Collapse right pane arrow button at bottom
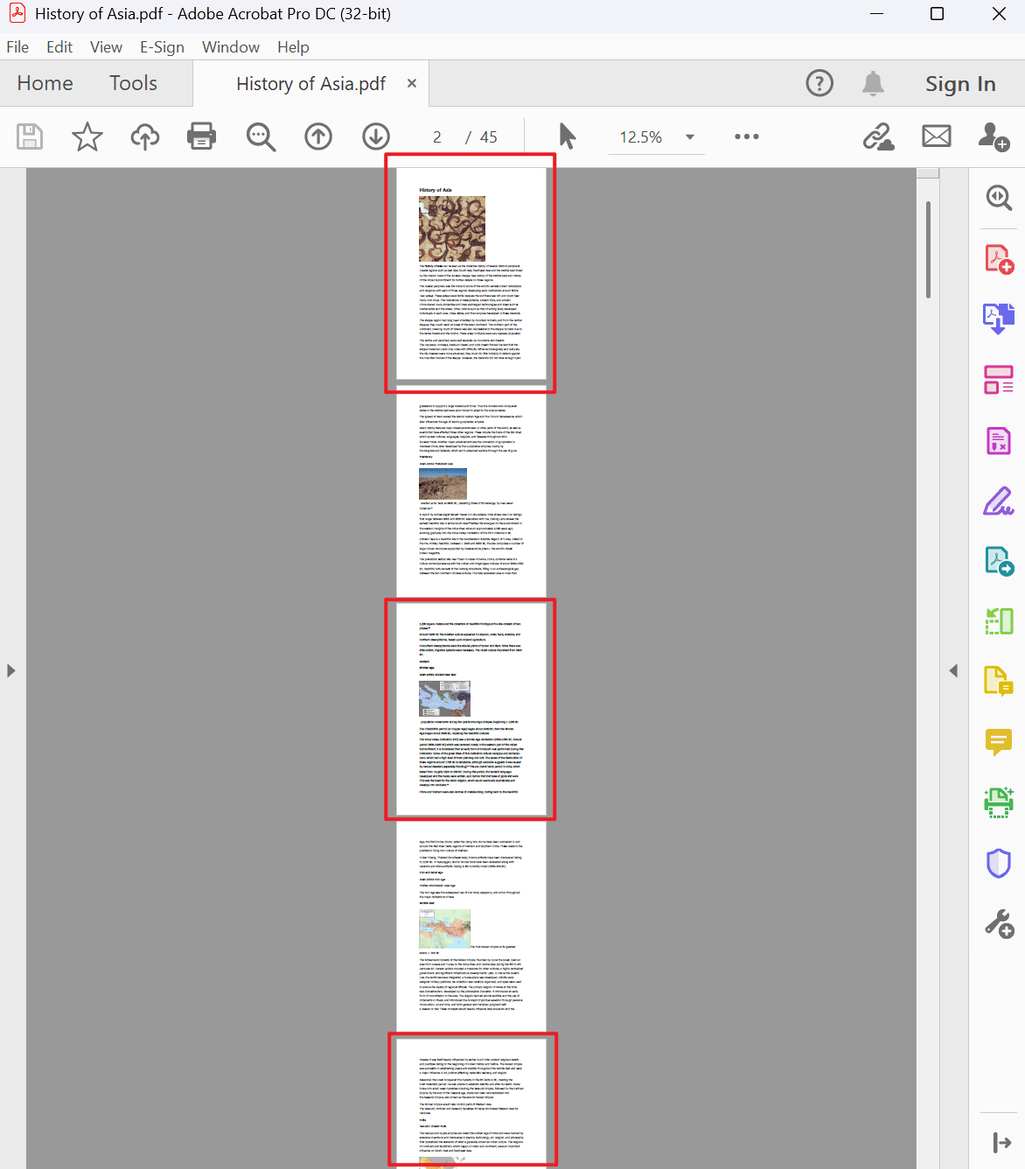The image size is (1025, 1169). tap(1002, 1143)
